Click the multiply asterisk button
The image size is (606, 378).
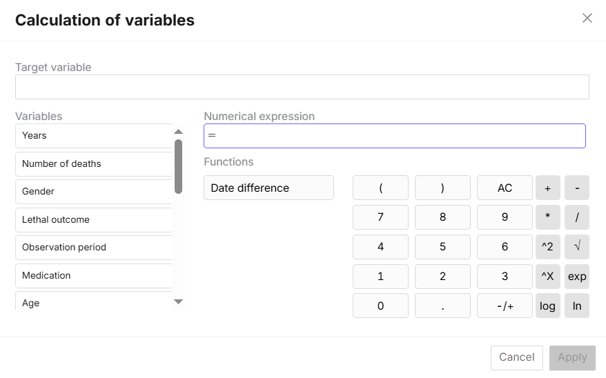click(547, 217)
